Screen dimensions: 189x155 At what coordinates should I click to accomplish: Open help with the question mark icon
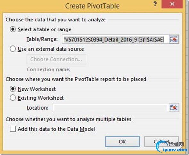155,4
